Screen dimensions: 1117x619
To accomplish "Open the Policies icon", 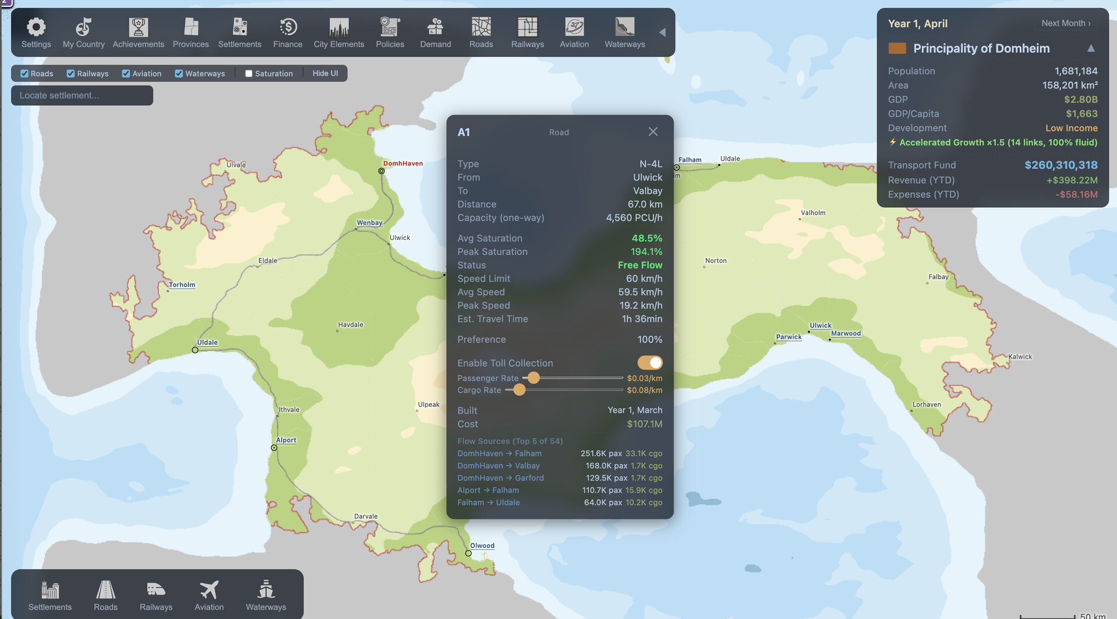I will pyautogui.click(x=389, y=27).
